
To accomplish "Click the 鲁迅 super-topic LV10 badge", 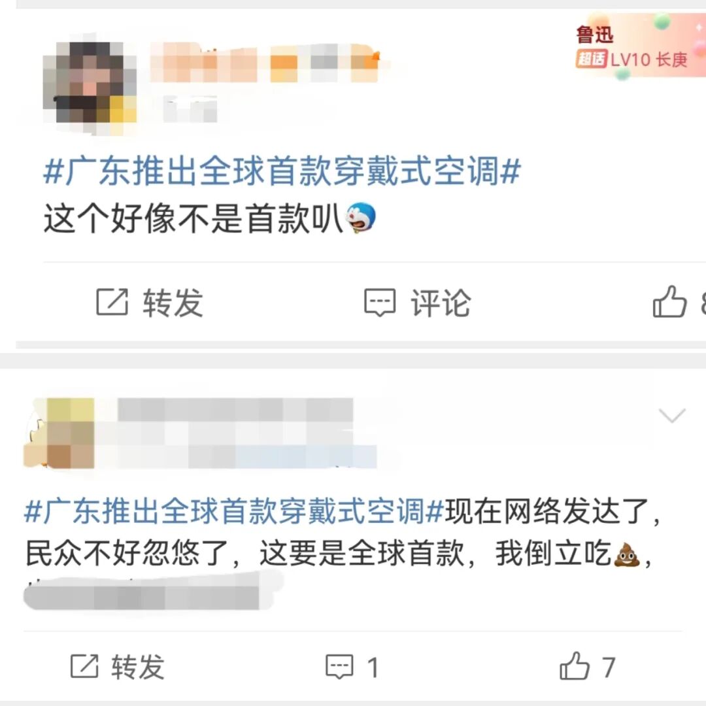I will pyautogui.click(x=631, y=48).
